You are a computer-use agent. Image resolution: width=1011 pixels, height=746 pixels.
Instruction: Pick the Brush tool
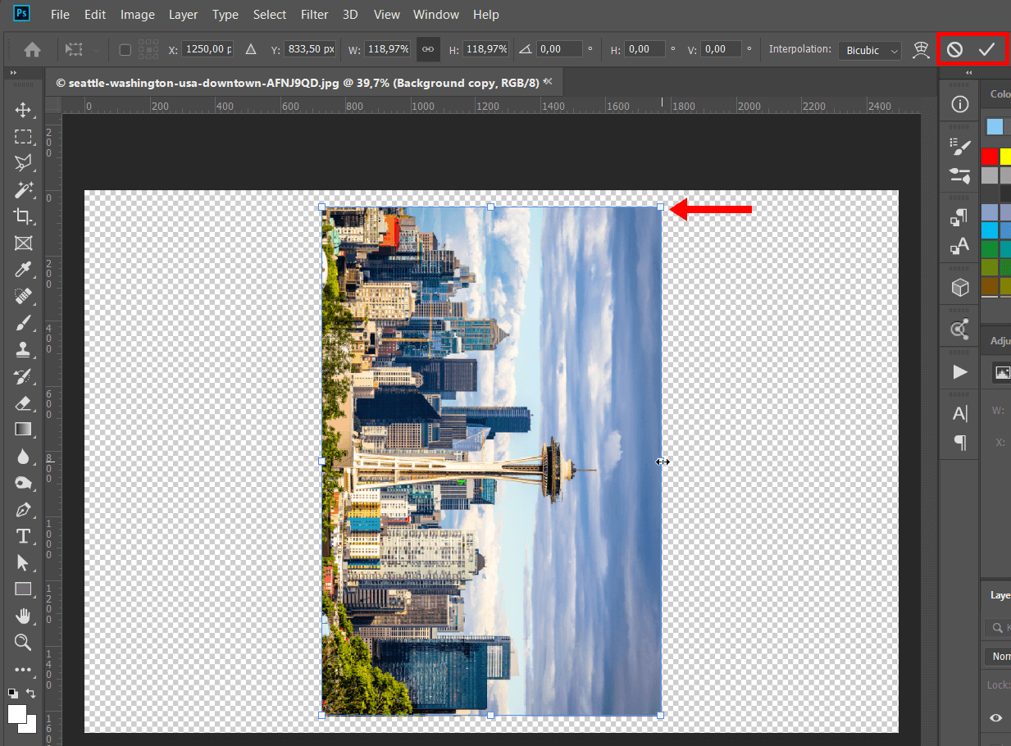pyautogui.click(x=23, y=323)
